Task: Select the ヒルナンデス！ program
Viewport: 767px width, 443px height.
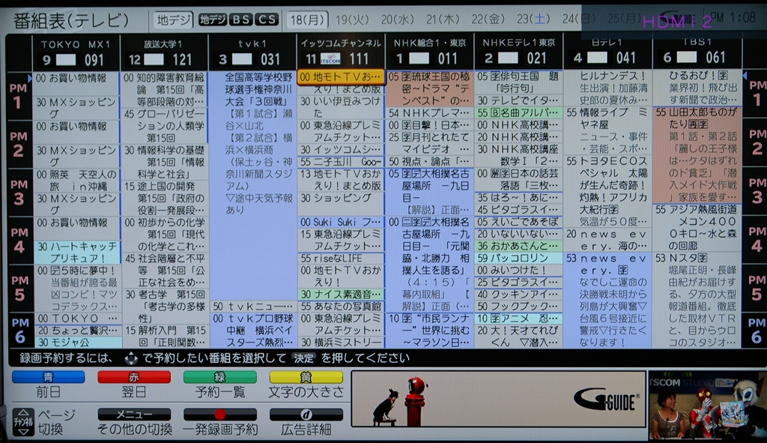Action: click(607, 89)
